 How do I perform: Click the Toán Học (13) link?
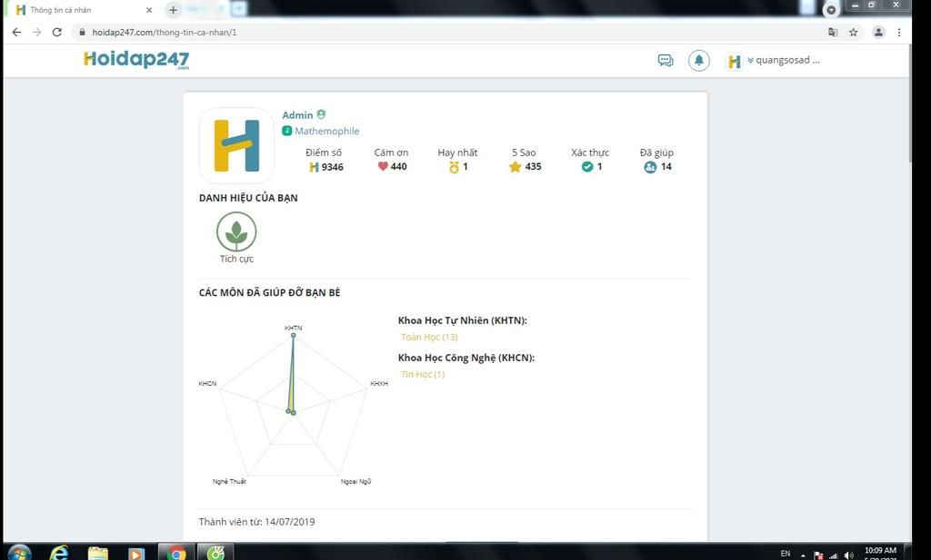click(429, 337)
